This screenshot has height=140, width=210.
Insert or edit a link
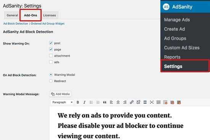pyautogui.click(x=131, y=102)
